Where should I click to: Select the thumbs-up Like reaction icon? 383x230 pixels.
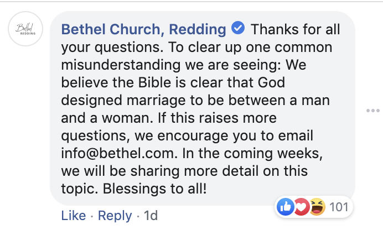coord(285,207)
